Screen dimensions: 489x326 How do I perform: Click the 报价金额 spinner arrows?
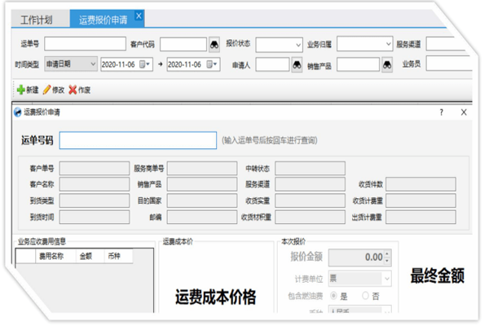coord(388,258)
